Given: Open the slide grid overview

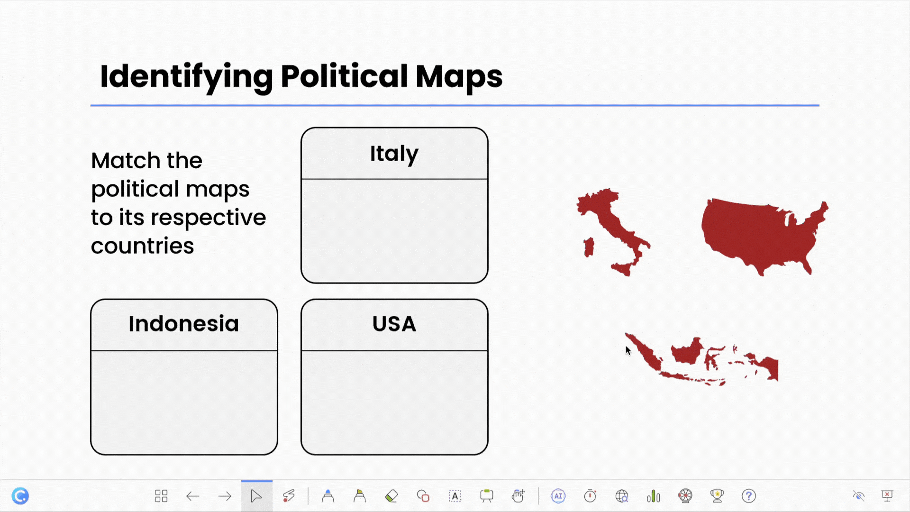Looking at the screenshot, I should 161,496.
